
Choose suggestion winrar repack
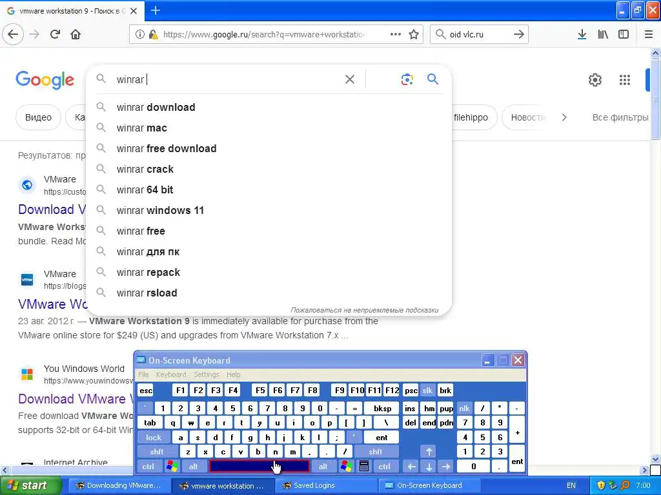click(x=269, y=273)
